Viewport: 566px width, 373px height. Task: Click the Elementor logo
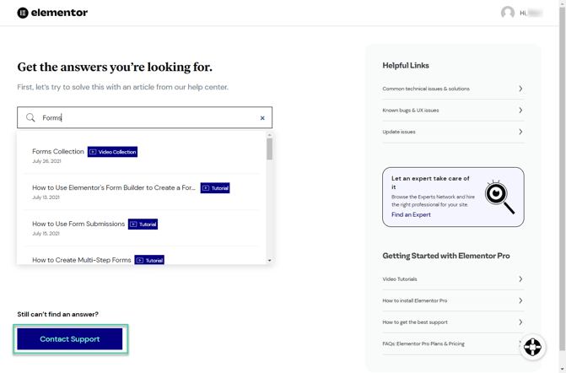(x=52, y=13)
